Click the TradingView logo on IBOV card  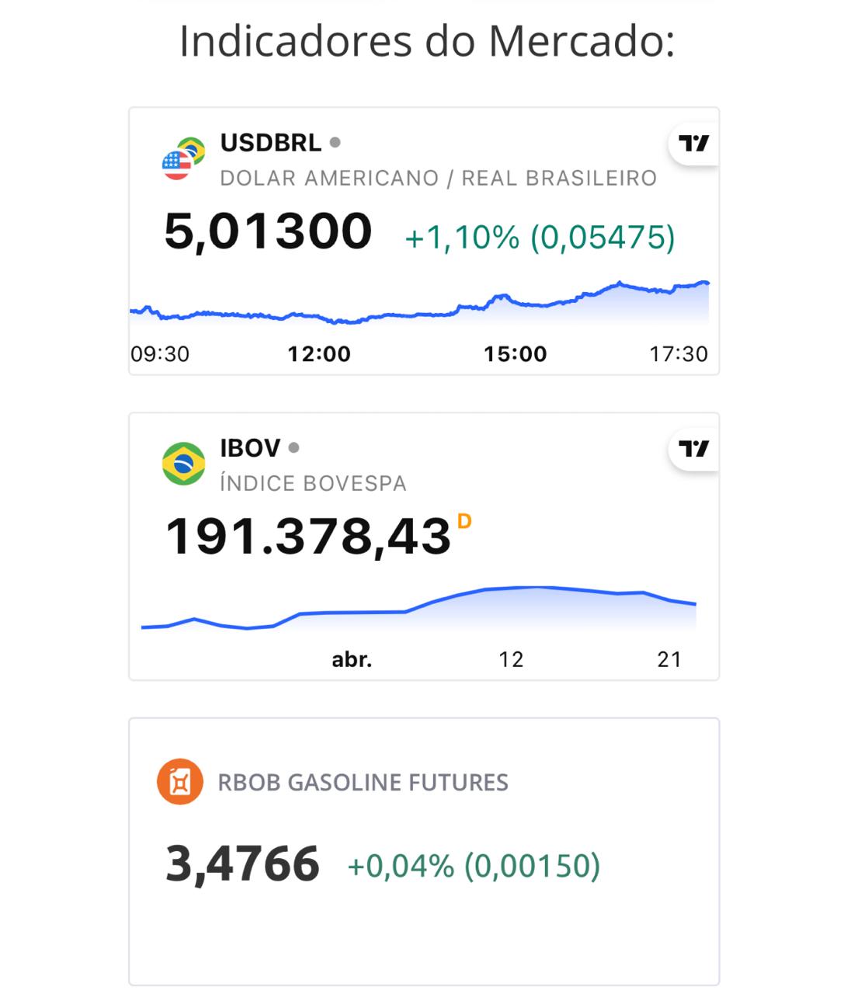(x=693, y=449)
